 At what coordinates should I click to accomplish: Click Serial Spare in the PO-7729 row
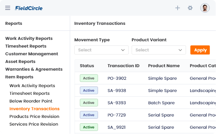161,115
